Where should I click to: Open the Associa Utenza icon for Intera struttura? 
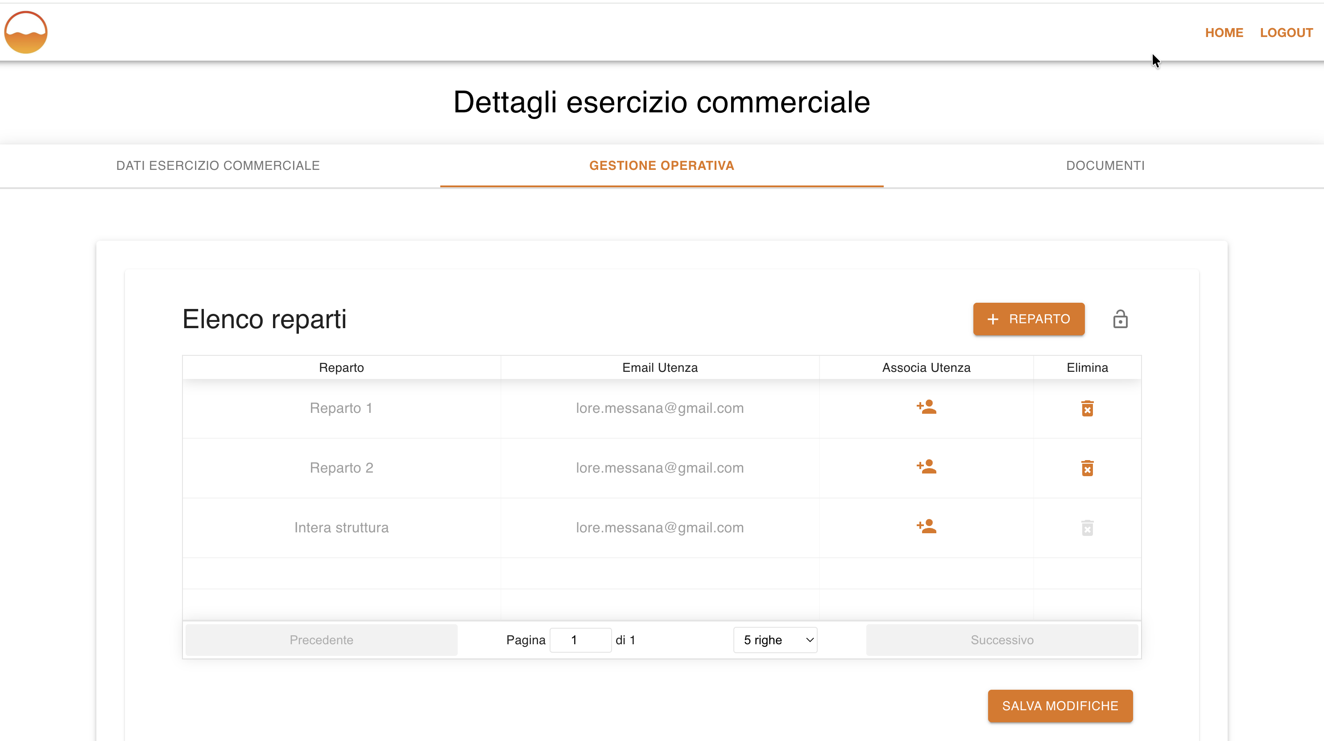coord(926,527)
